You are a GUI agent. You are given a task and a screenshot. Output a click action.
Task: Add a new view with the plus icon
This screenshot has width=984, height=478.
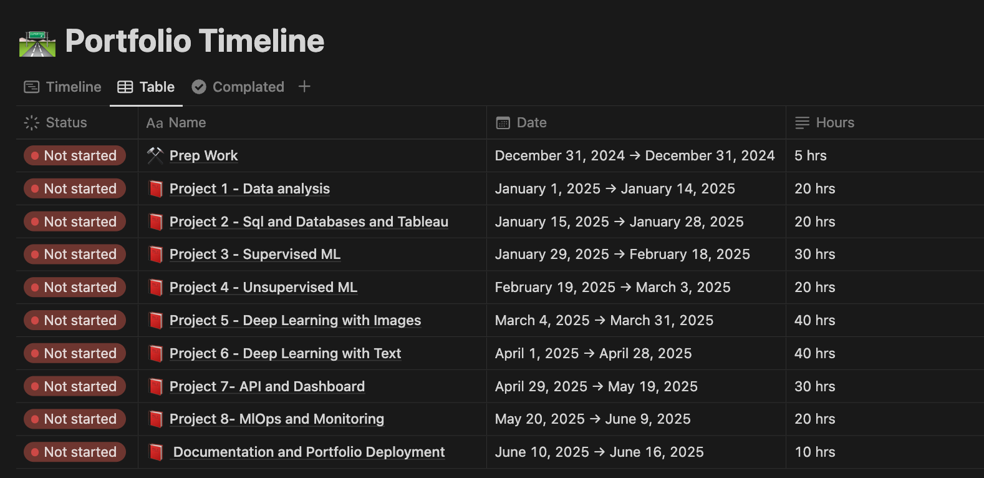(304, 87)
